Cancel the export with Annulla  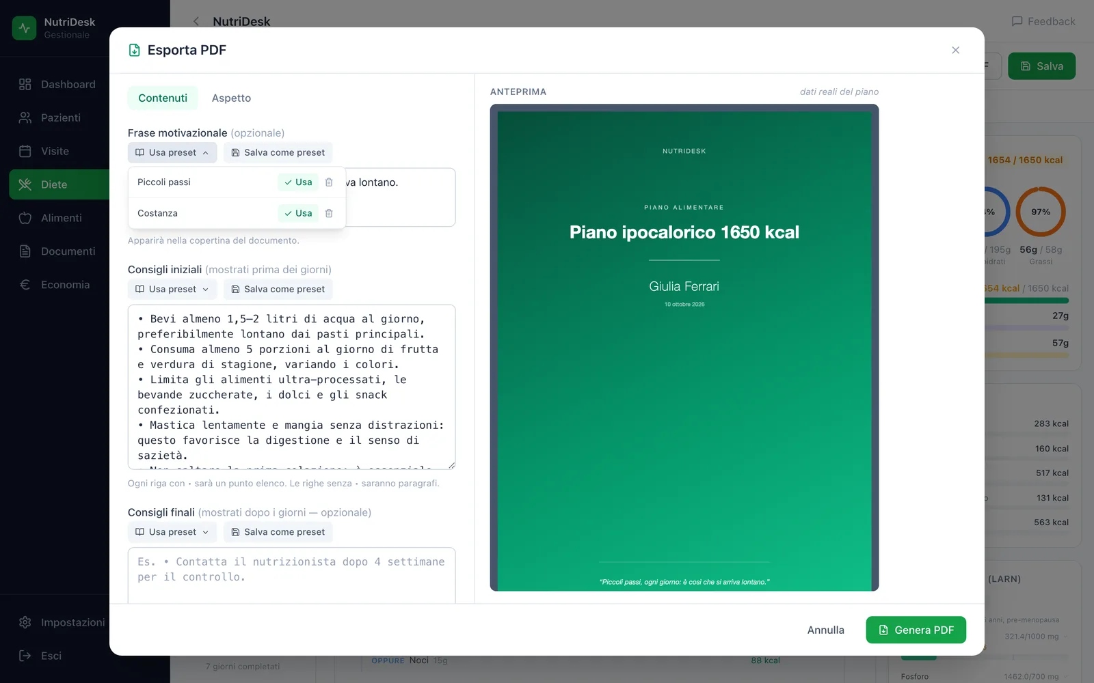825,630
